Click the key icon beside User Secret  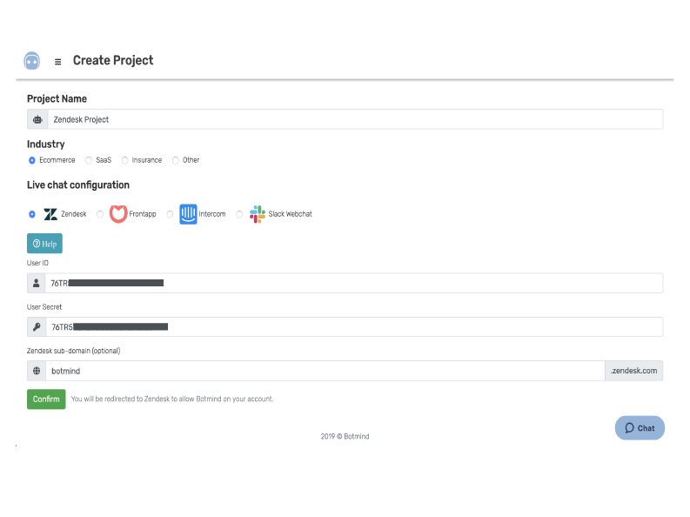pos(37,327)
